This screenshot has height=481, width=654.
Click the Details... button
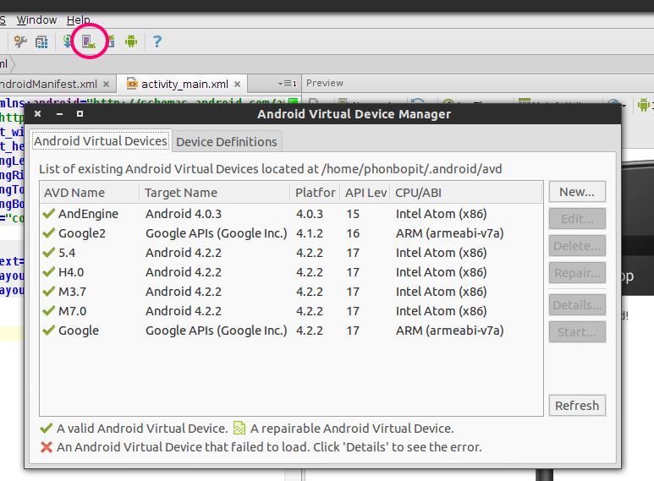(577, 305)
